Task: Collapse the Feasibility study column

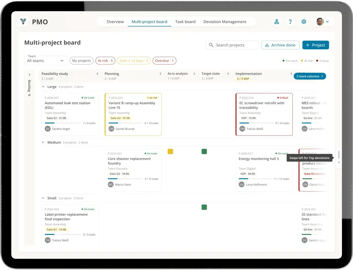Action: point(97,74)
